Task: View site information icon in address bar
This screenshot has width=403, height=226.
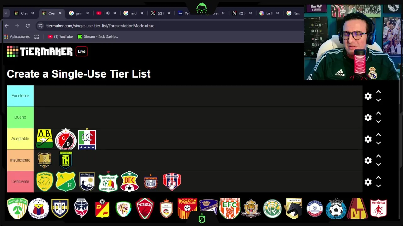Action: [x=40, y=26]
